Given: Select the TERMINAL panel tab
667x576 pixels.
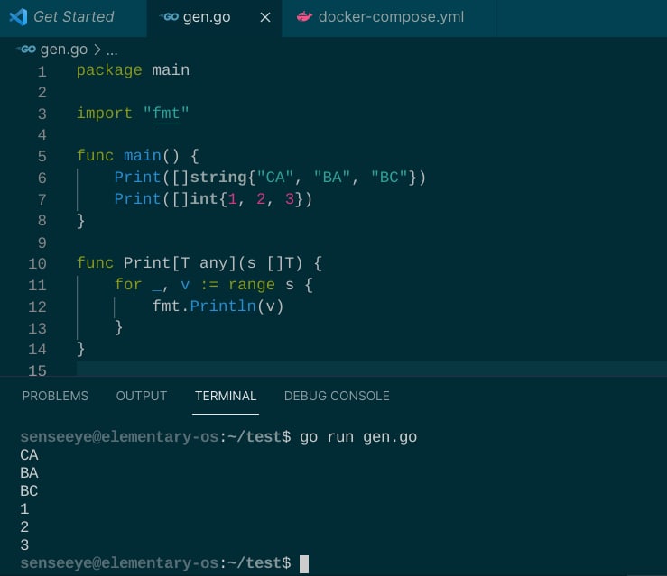Looking at the screenshot, I should tap(226, 396).
